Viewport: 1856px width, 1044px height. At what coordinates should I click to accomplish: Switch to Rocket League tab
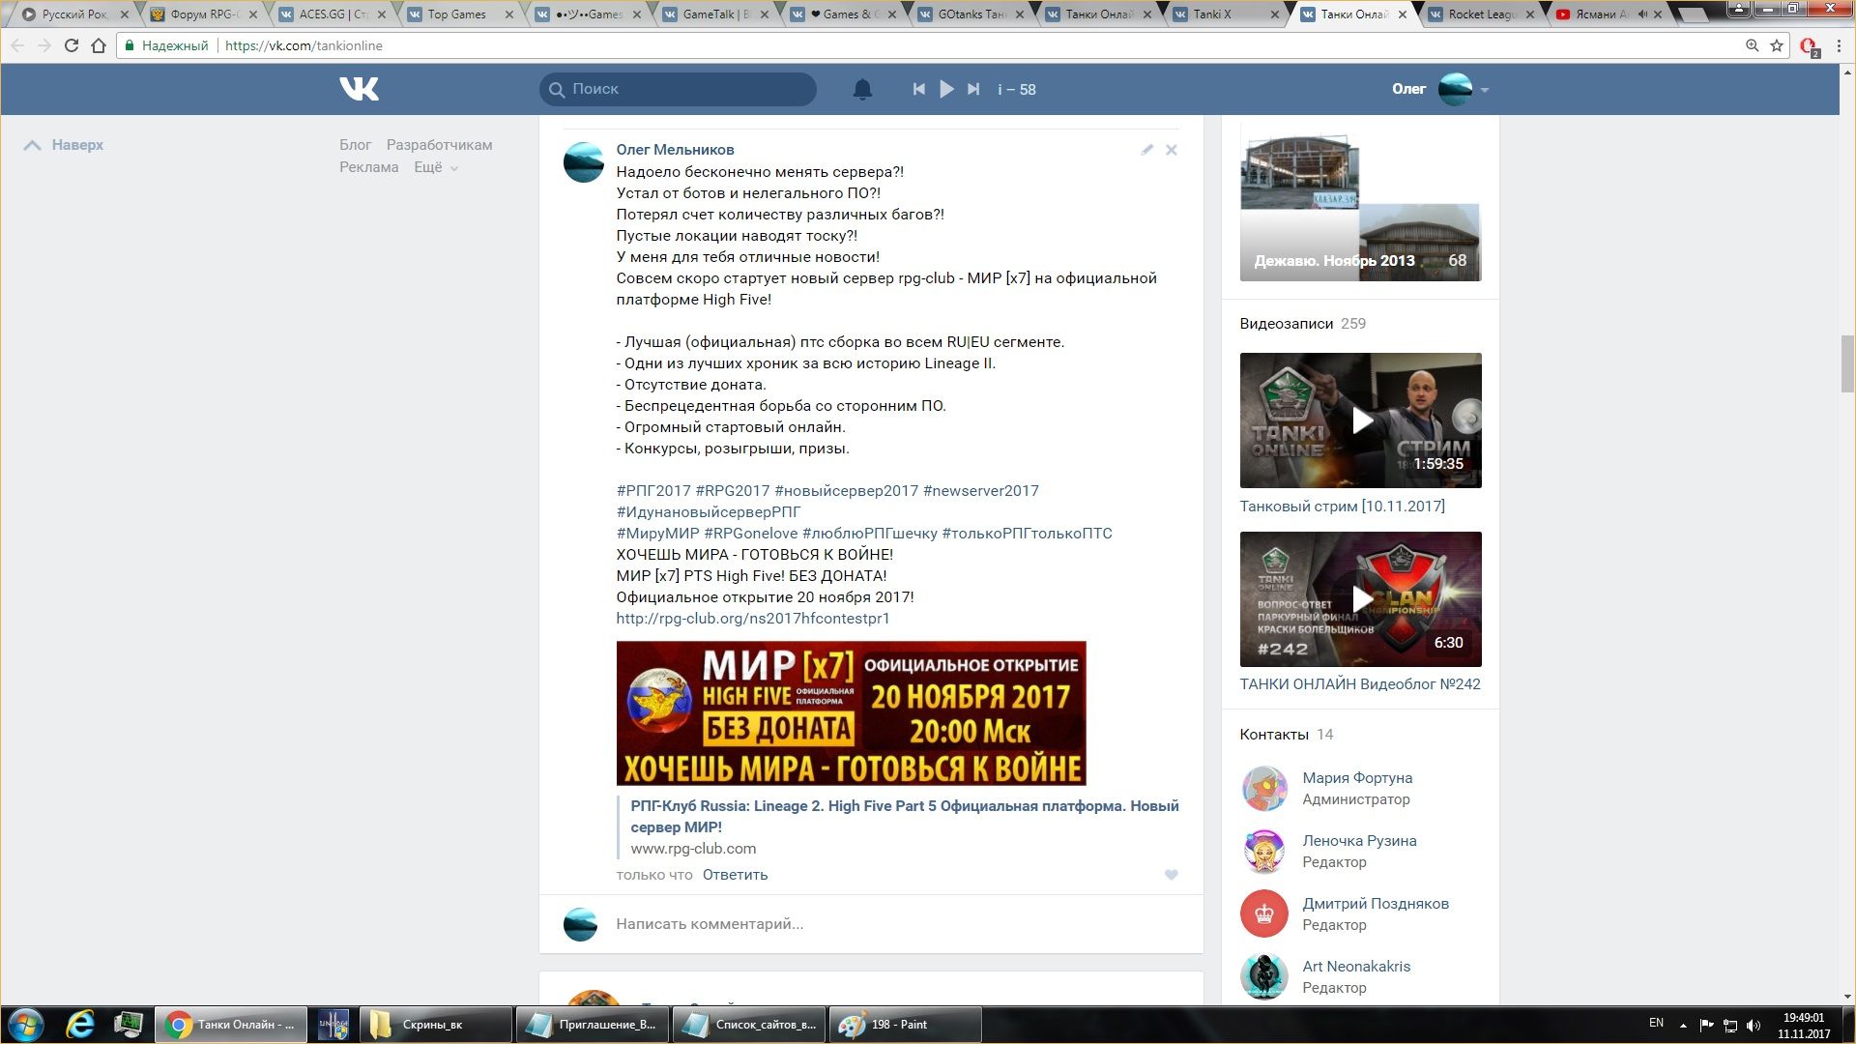[x=1479, y=14]
